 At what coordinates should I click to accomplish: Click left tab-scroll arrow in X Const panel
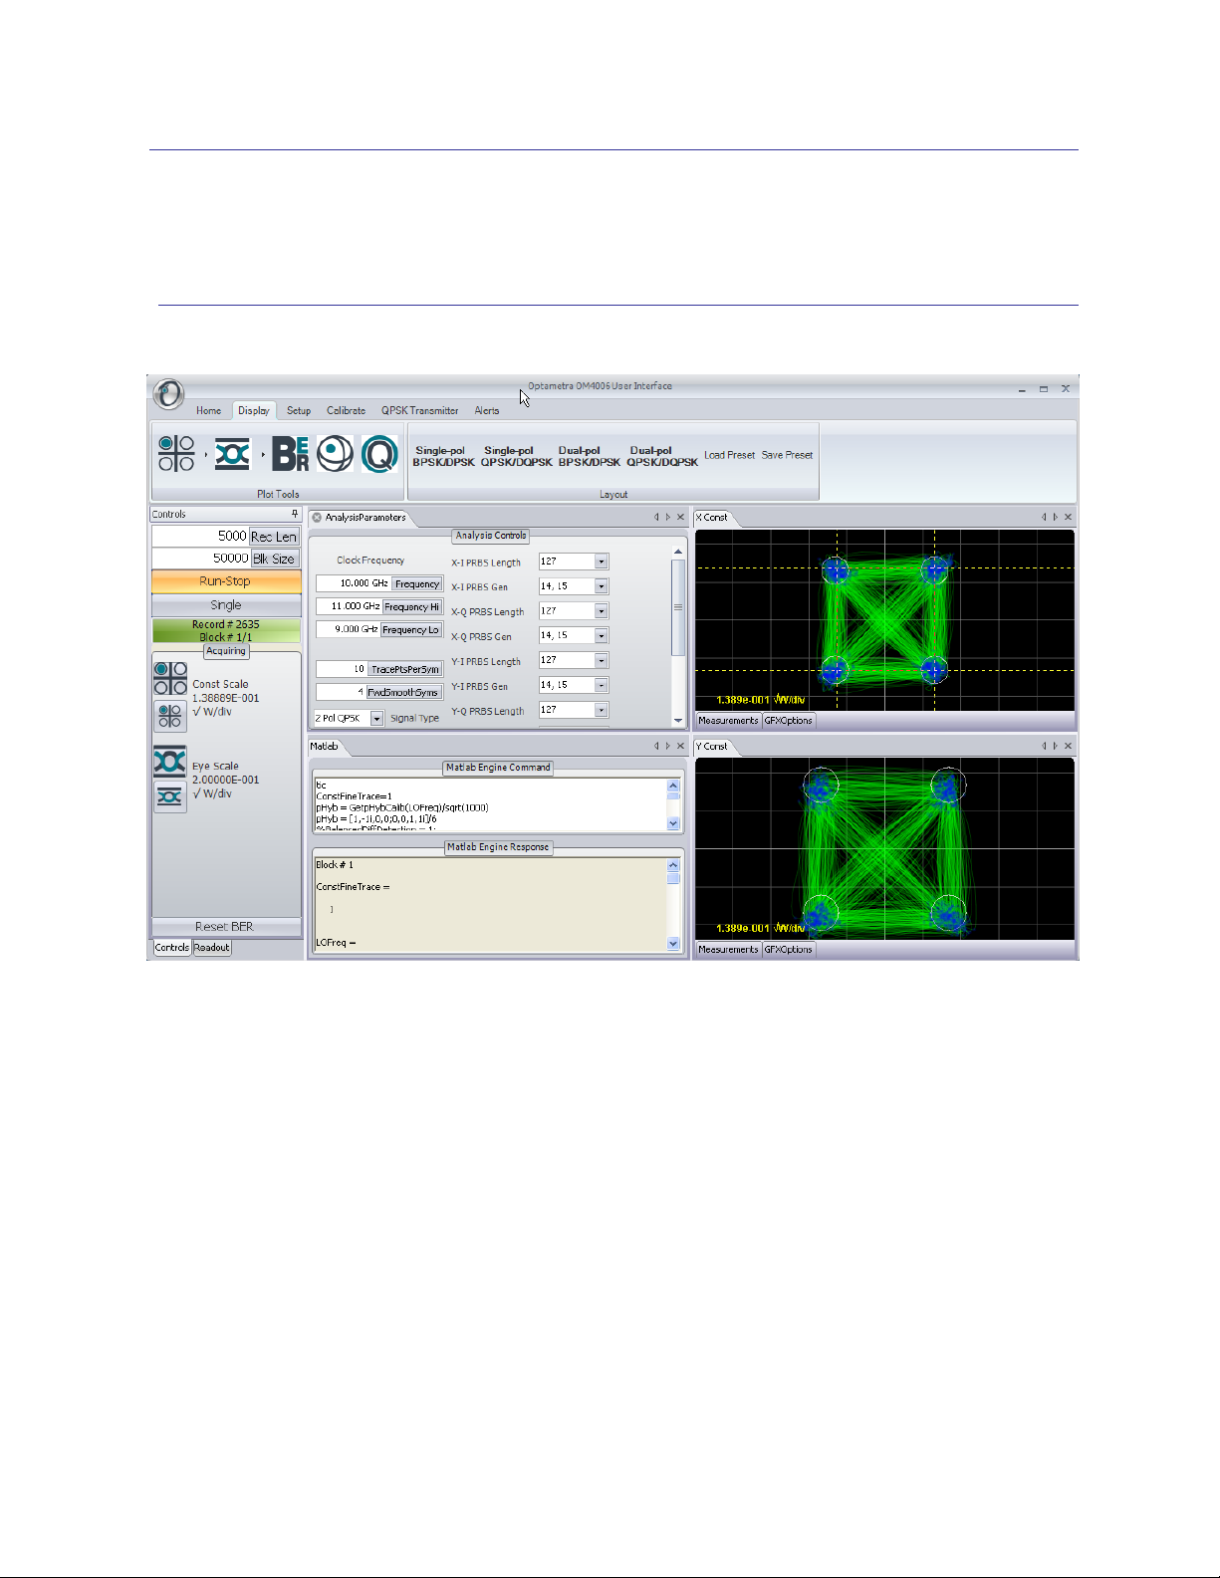(x=1044, y=517)
